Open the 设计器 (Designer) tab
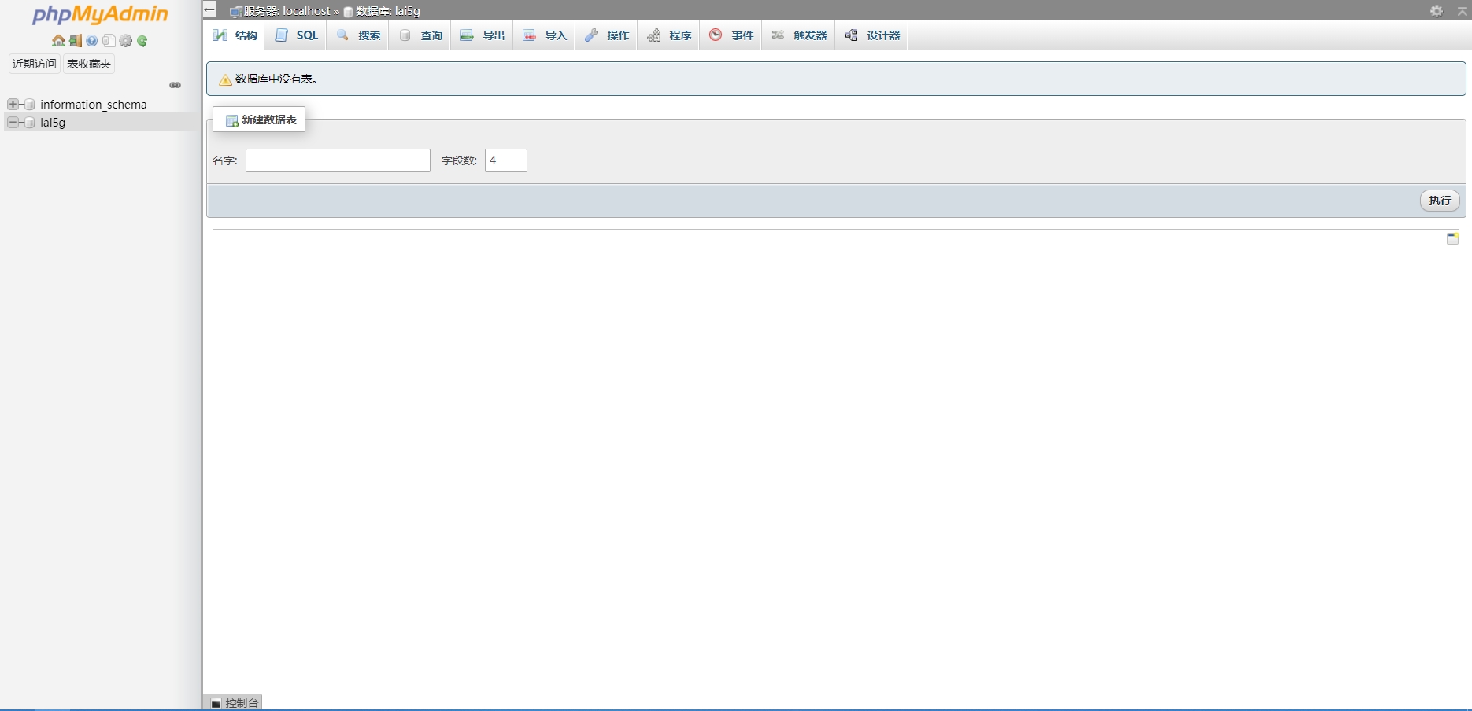The image size is (1472, 711). (872, 35)
